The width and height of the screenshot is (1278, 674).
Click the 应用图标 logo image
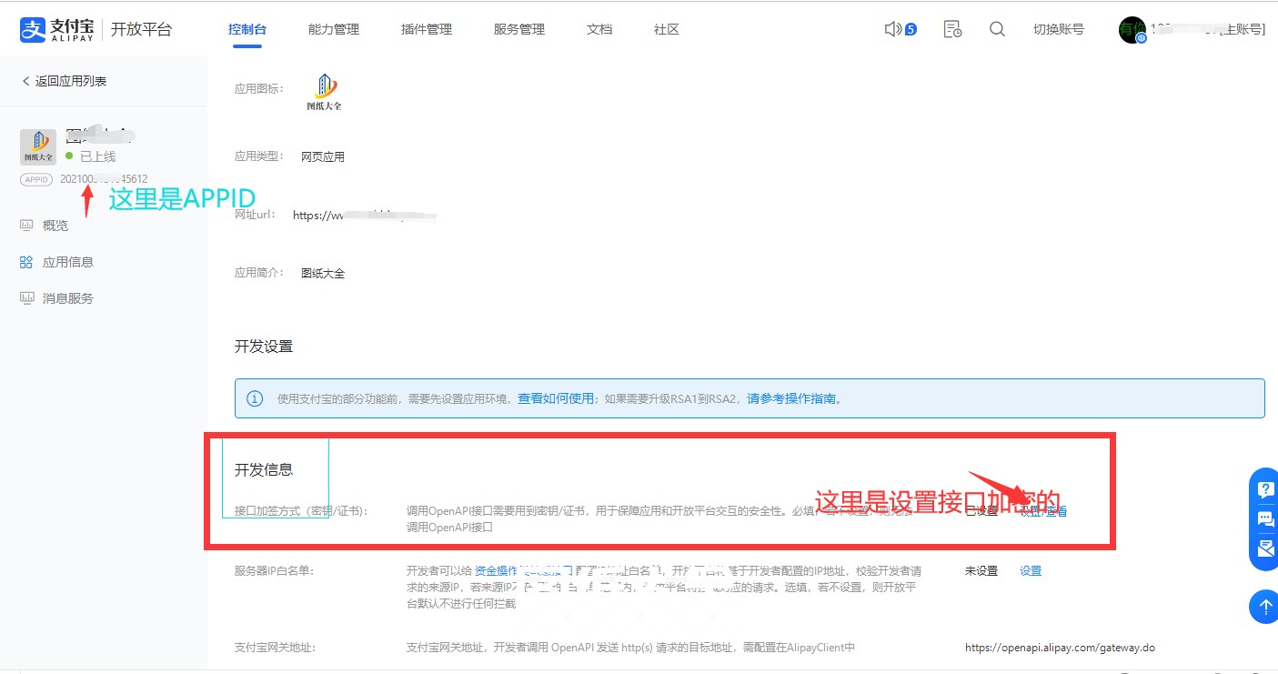coord(325,93)
